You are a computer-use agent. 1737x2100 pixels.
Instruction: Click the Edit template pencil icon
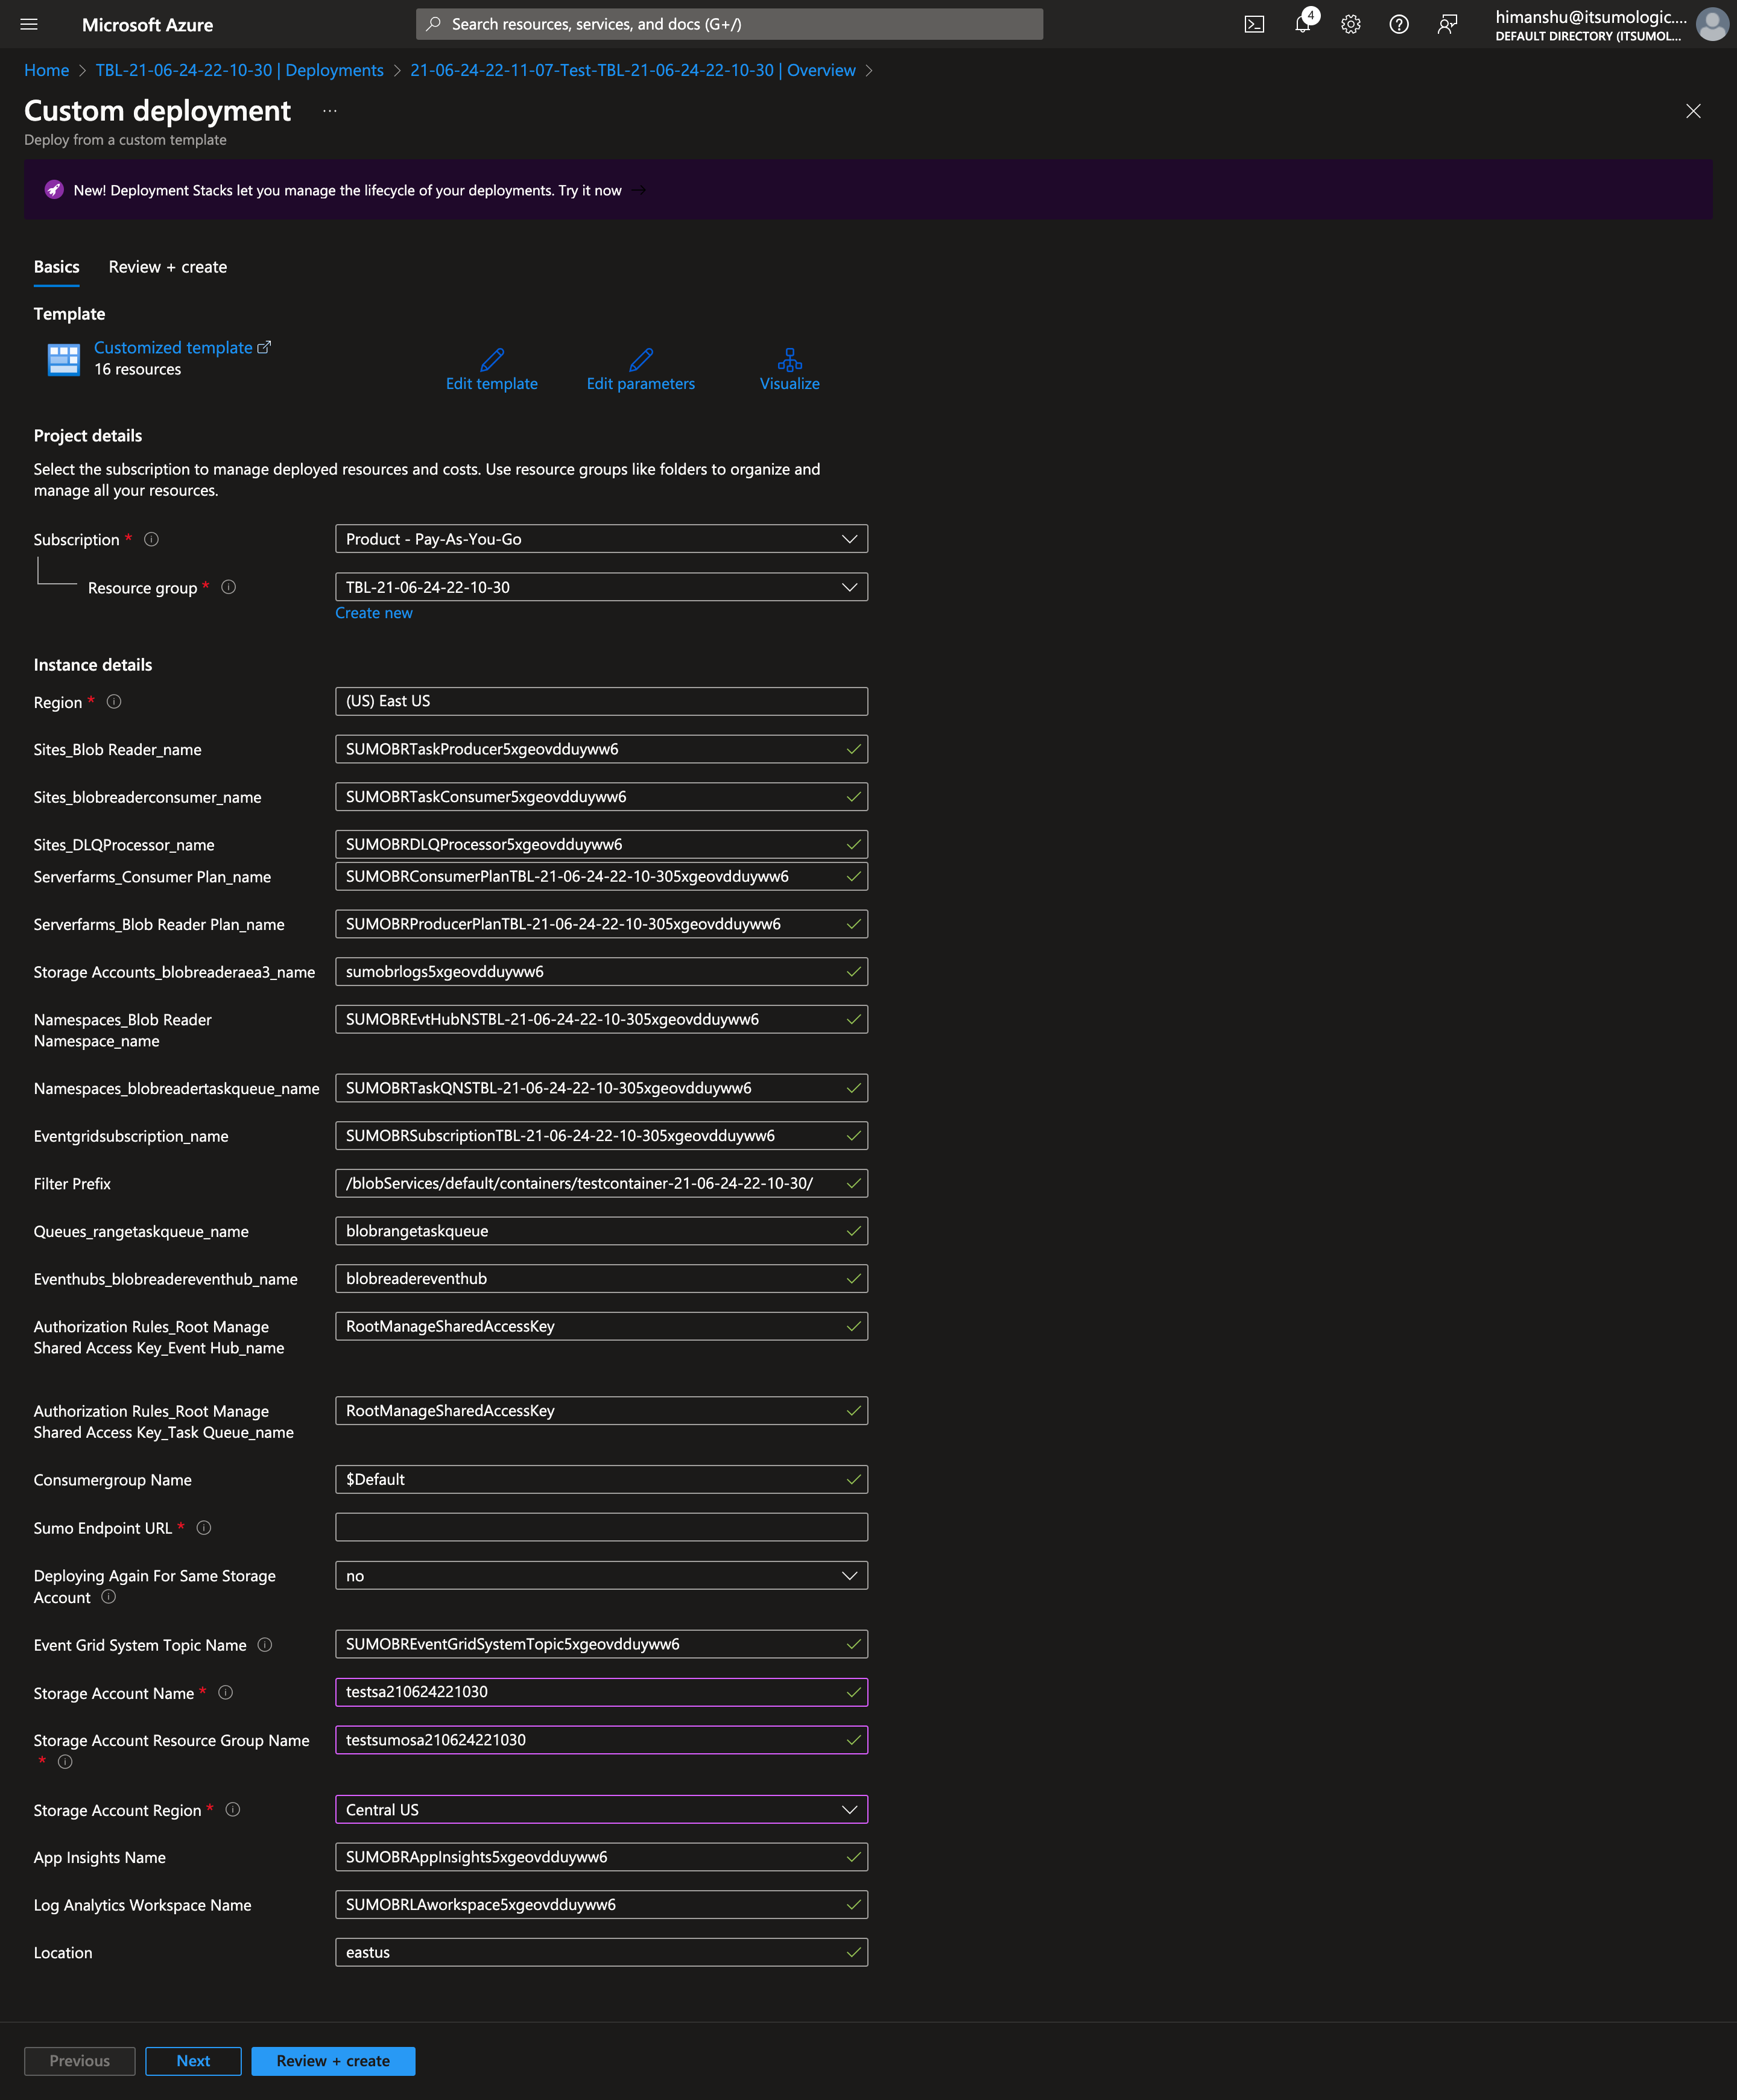(491, 360)
